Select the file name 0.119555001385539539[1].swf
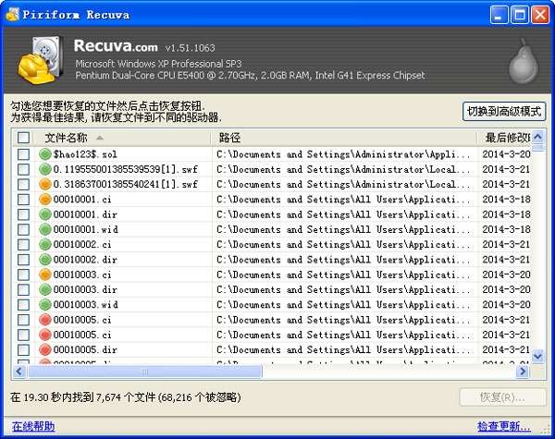This screenshot has height=439, width=555. click(125, 169)
